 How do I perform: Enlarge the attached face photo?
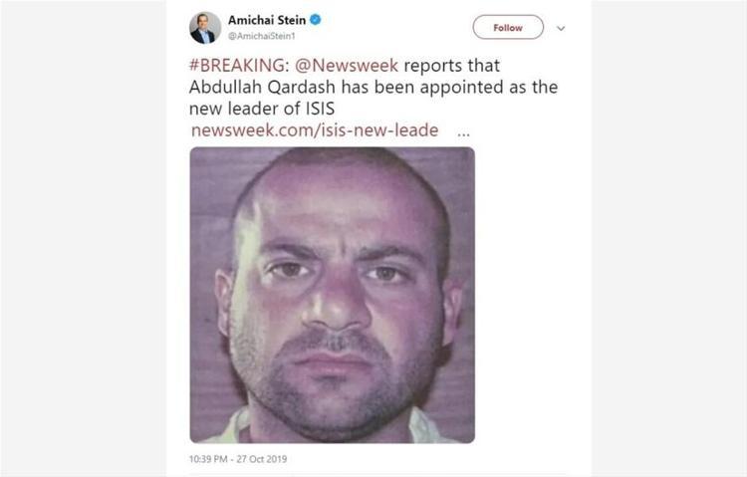(332, 295)
